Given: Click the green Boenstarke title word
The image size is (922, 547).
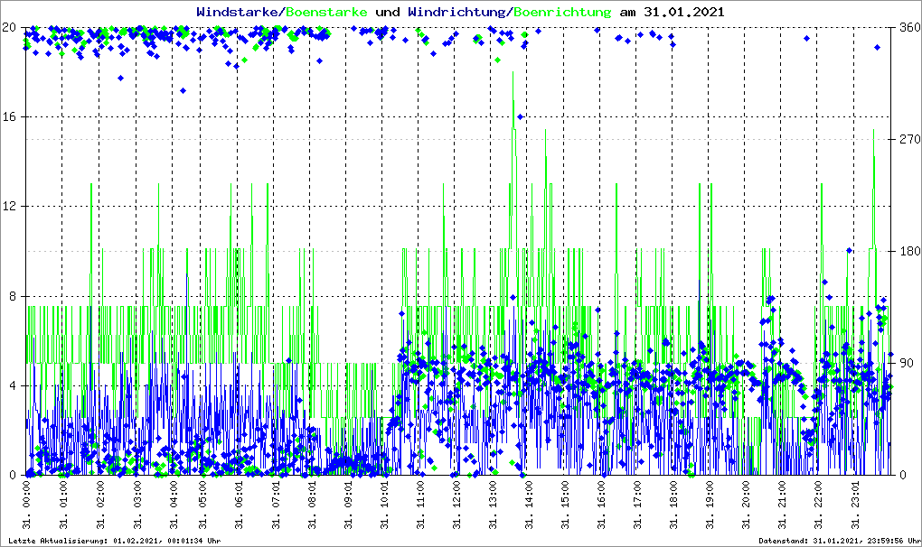Looking at the screenshot, I should [x=326, y=13].
